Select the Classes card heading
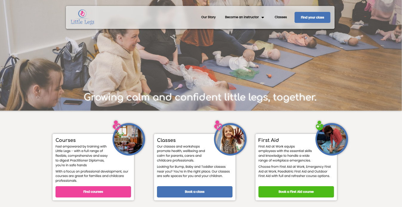Viewport: 402px width, 207px height. coord(166,140)
